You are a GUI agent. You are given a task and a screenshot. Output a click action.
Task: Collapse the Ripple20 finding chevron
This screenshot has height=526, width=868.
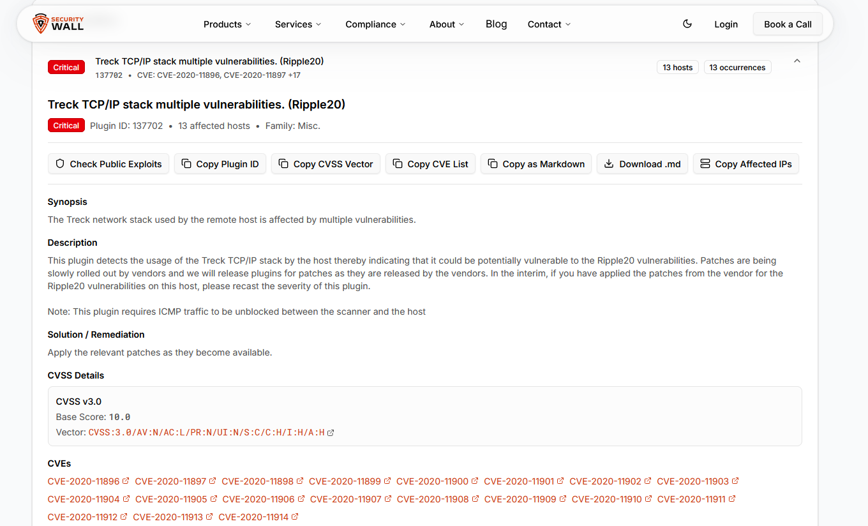797,61
